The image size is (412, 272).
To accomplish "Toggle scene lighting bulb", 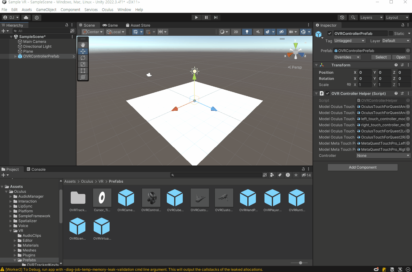I will (247, 32).
